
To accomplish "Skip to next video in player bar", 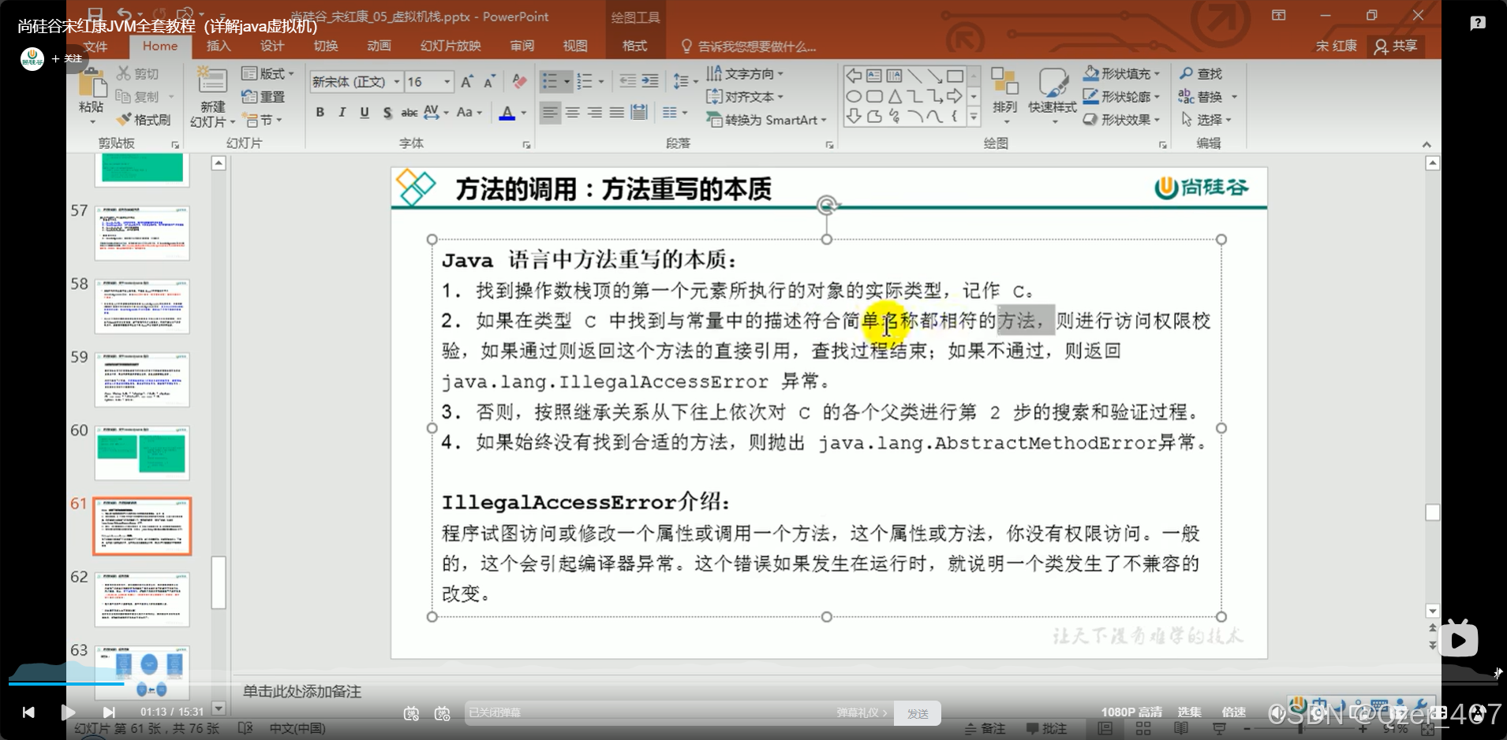I will click(109, 712).
